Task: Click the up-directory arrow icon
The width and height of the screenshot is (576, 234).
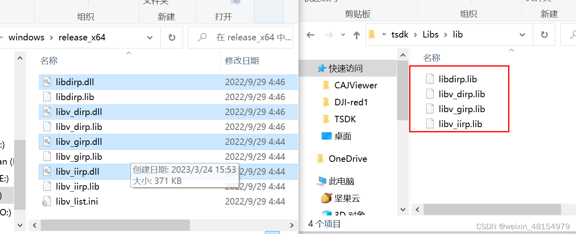Action: [x=356, y=35]
